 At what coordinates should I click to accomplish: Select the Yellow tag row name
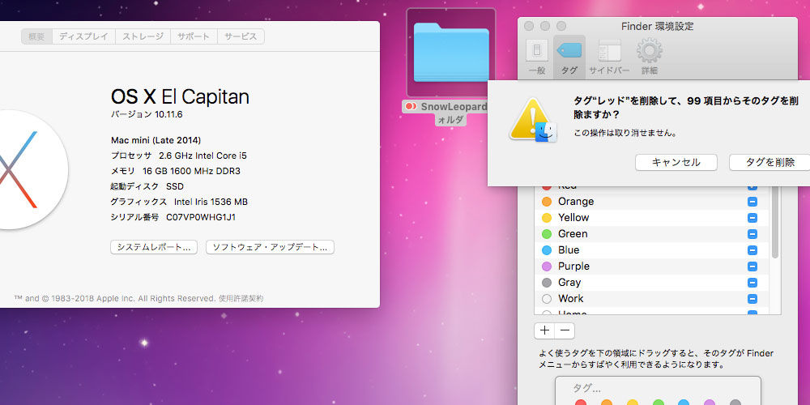pyautogui.click(x=573, y=217)
